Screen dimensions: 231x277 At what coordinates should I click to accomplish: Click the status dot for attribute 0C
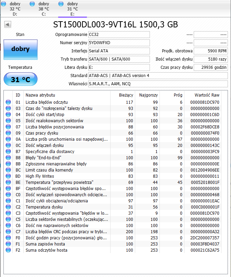point(8,145)
